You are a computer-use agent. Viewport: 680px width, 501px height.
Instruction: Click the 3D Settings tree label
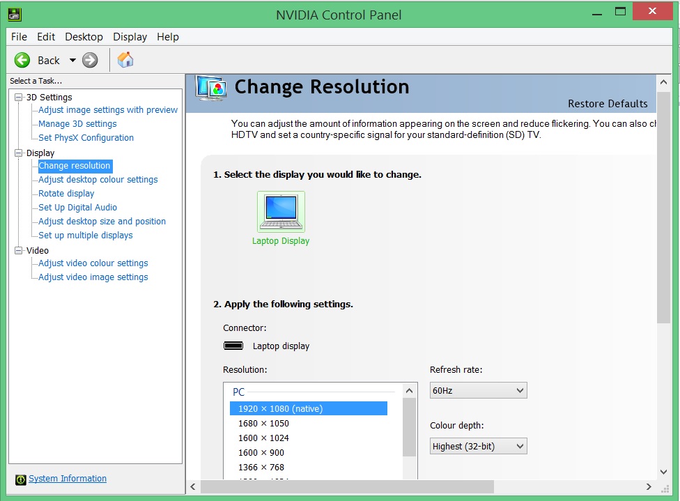pyautogui.click(x=49, y=97)
